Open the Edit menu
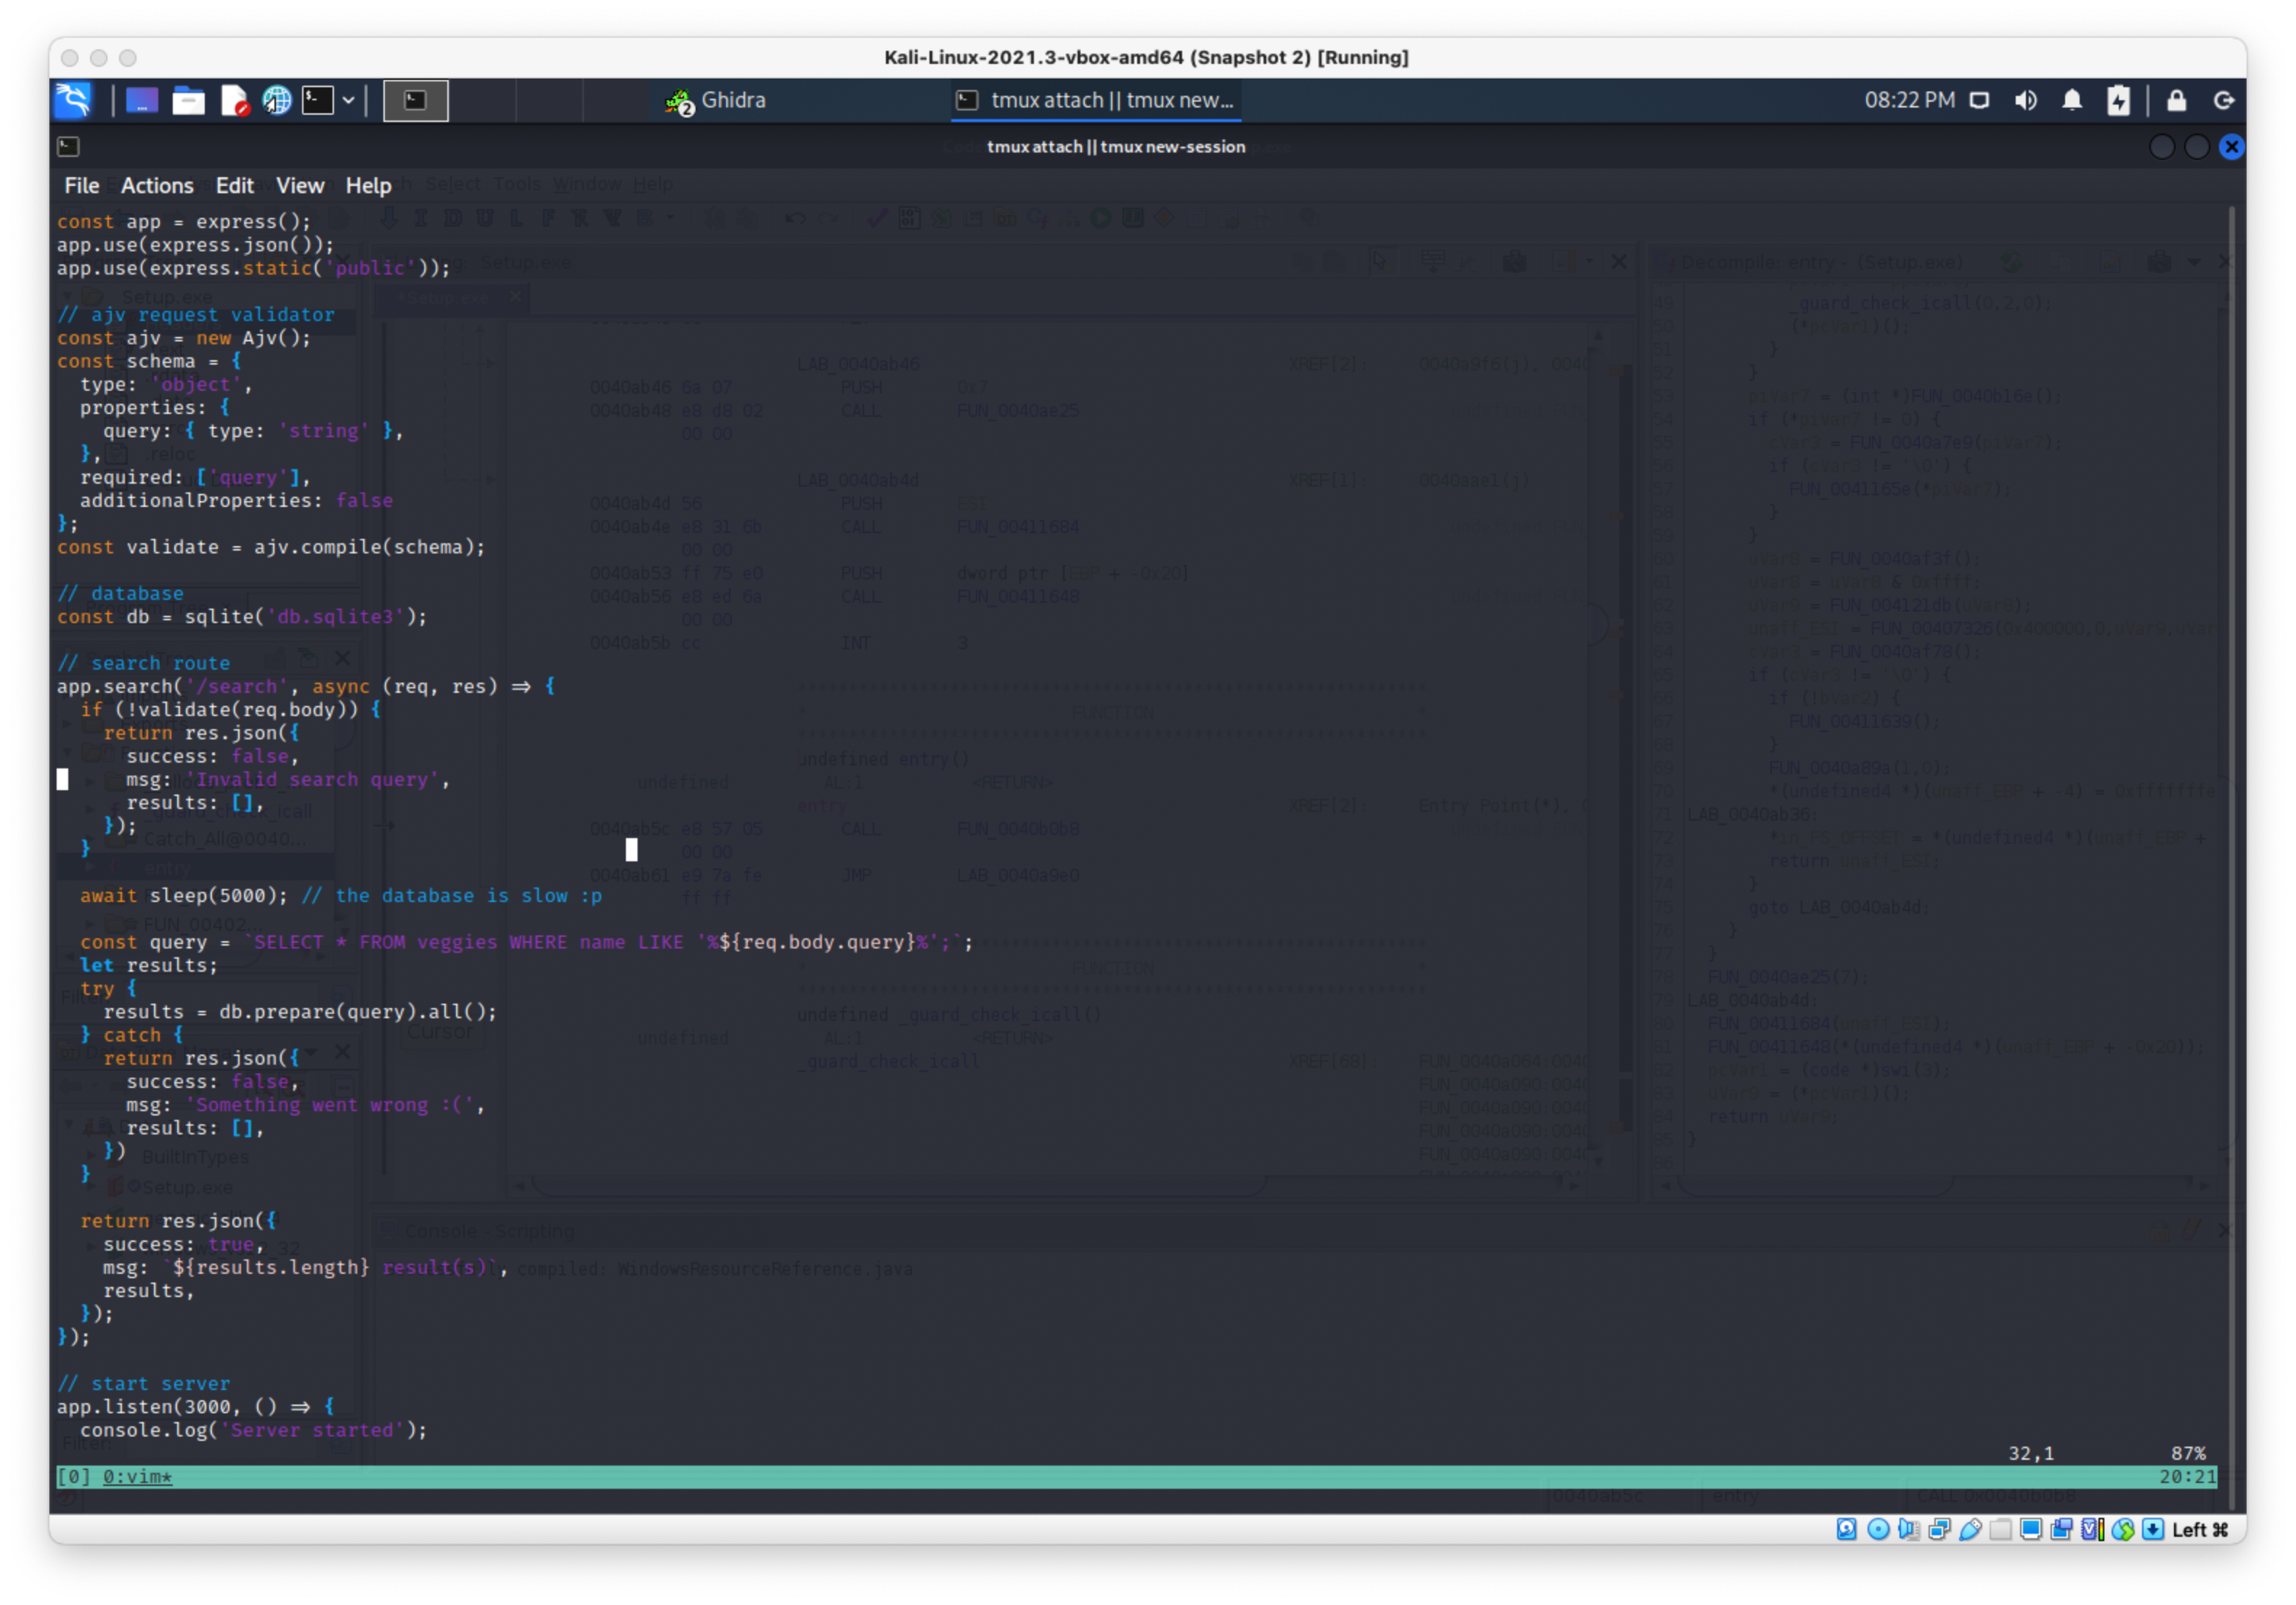 click(x=235, y=185)
